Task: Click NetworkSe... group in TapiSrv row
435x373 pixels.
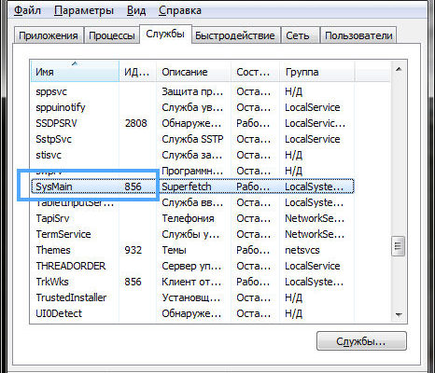Action: [x=315, y=218]
